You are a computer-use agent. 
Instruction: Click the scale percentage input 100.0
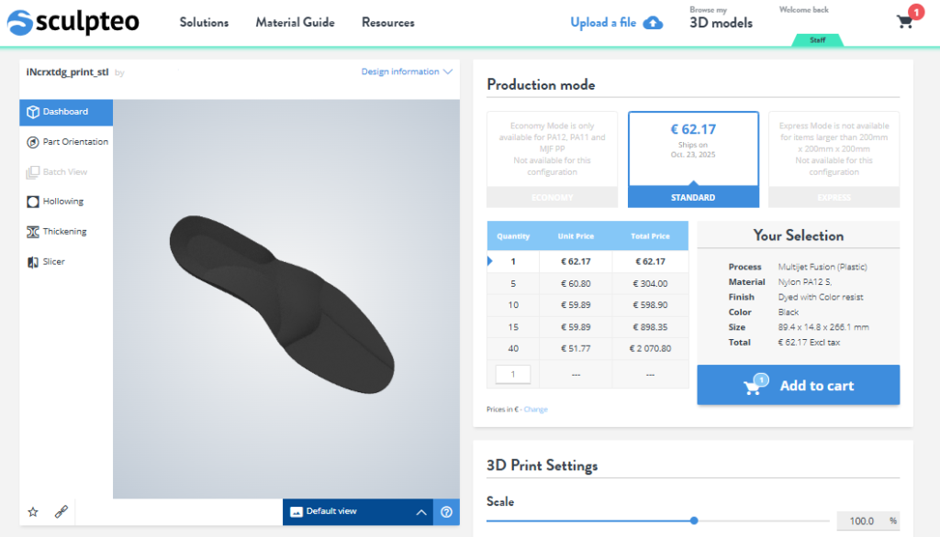pos(861,521)
